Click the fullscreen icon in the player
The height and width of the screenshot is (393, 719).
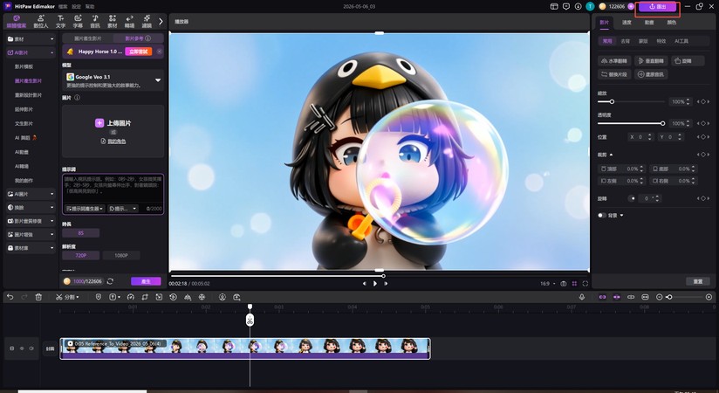pos(585,284)
